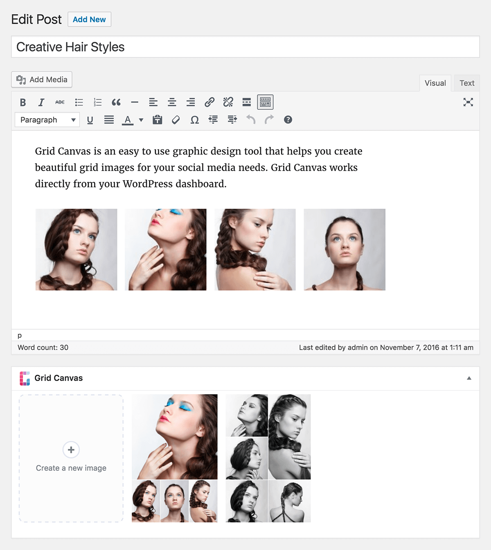Click the Grid Canvas logo icon

(25, 378)
